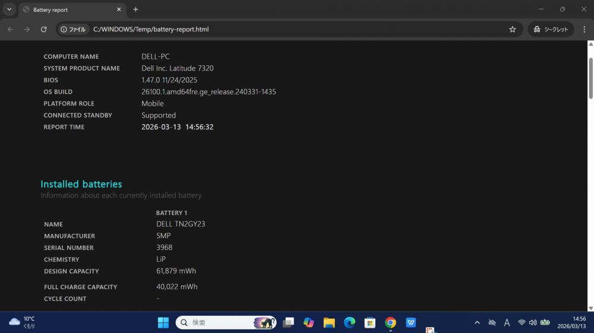
Task: Click the browser back arrow
Action: 10,29
